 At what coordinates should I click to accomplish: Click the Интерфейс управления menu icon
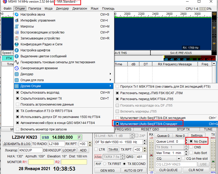(17, 20)
